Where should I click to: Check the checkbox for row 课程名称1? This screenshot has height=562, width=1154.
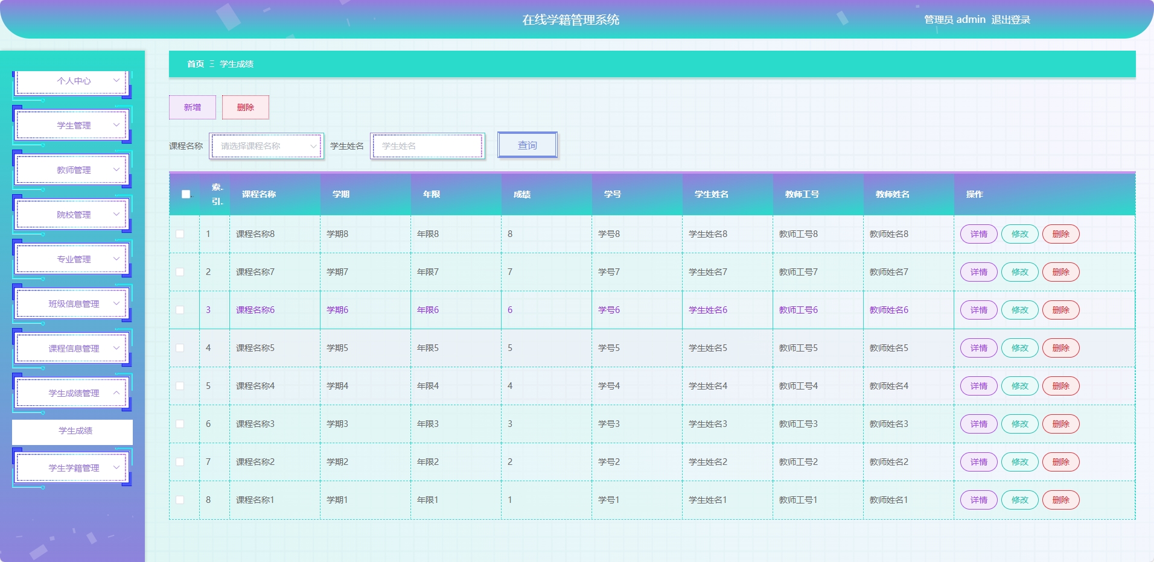pos(180,500)
